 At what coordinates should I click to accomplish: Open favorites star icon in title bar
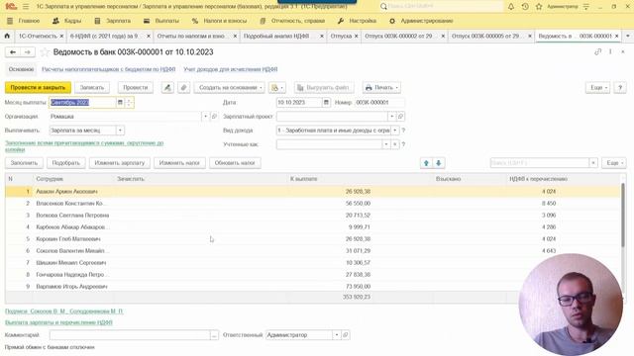tap(539, 7)
